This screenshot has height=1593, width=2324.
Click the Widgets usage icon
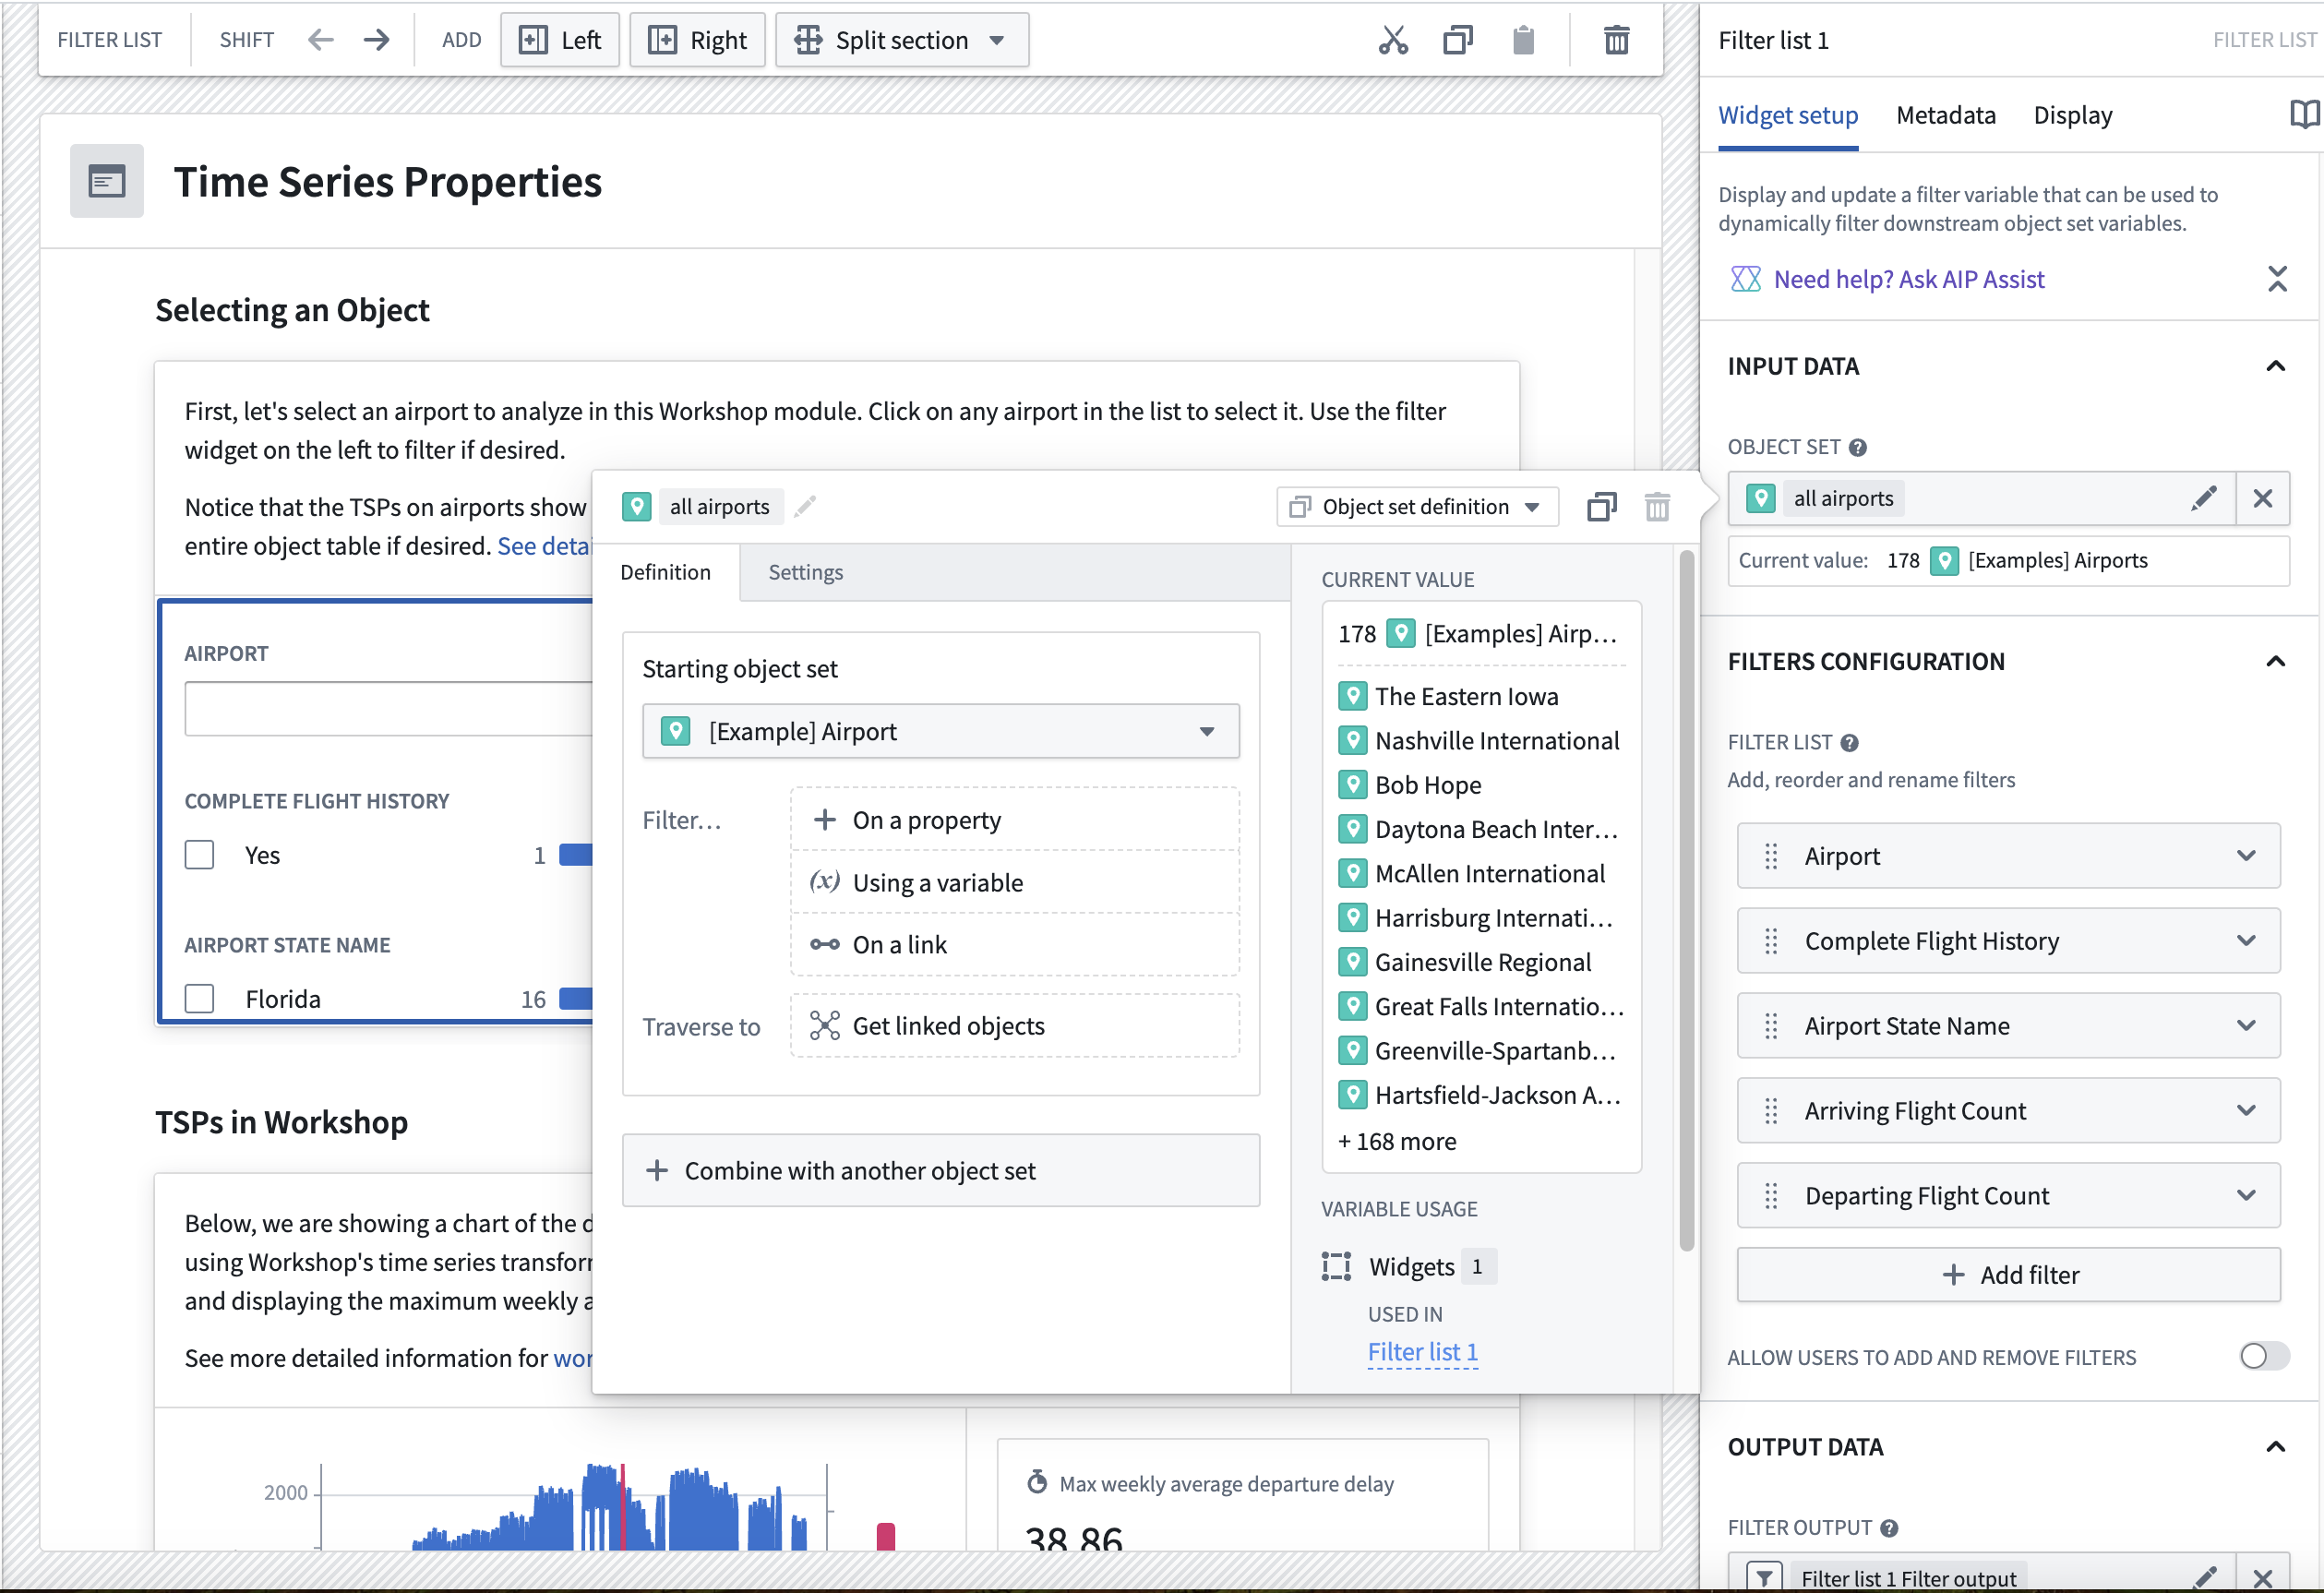[1336, 1267]
